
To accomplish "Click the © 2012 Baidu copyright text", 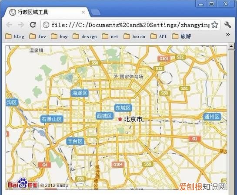I will coord(54,185).
